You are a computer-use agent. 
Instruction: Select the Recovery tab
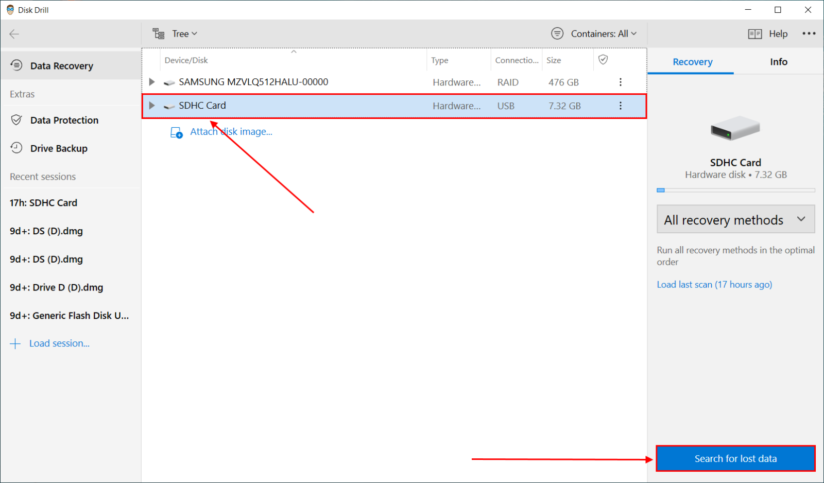coord(692,62)
